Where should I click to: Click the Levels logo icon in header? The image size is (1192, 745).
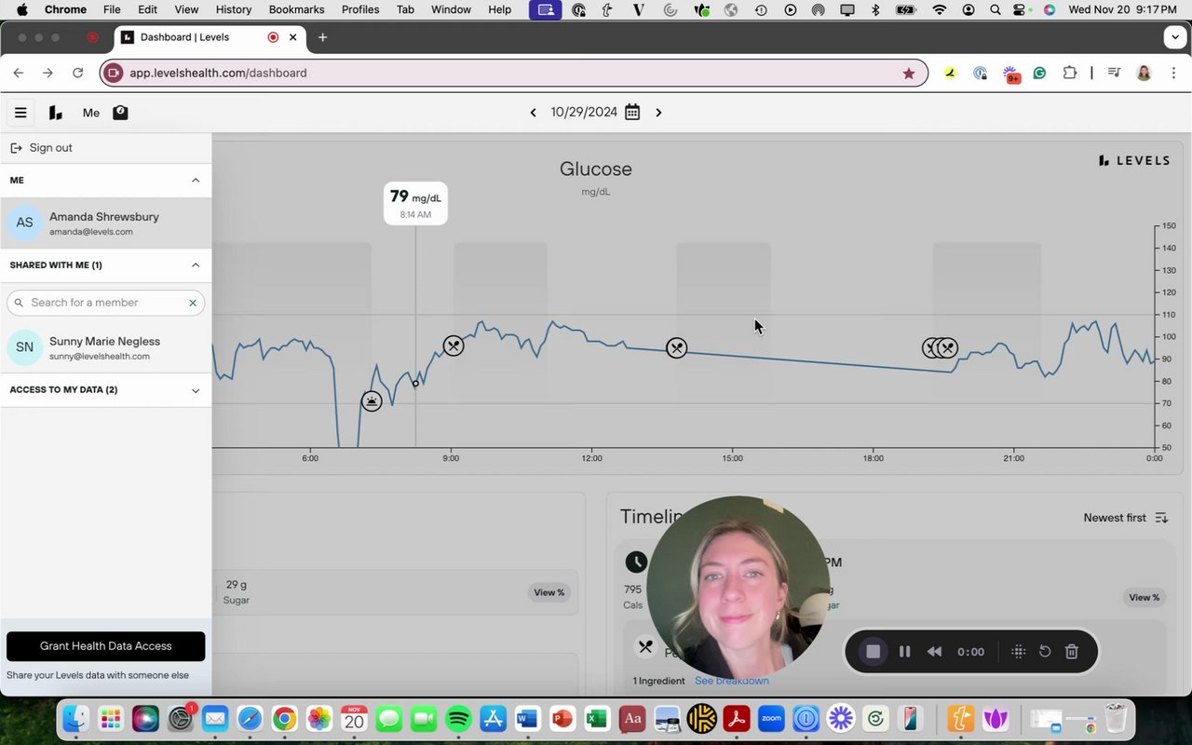click(x=56, y=113)
